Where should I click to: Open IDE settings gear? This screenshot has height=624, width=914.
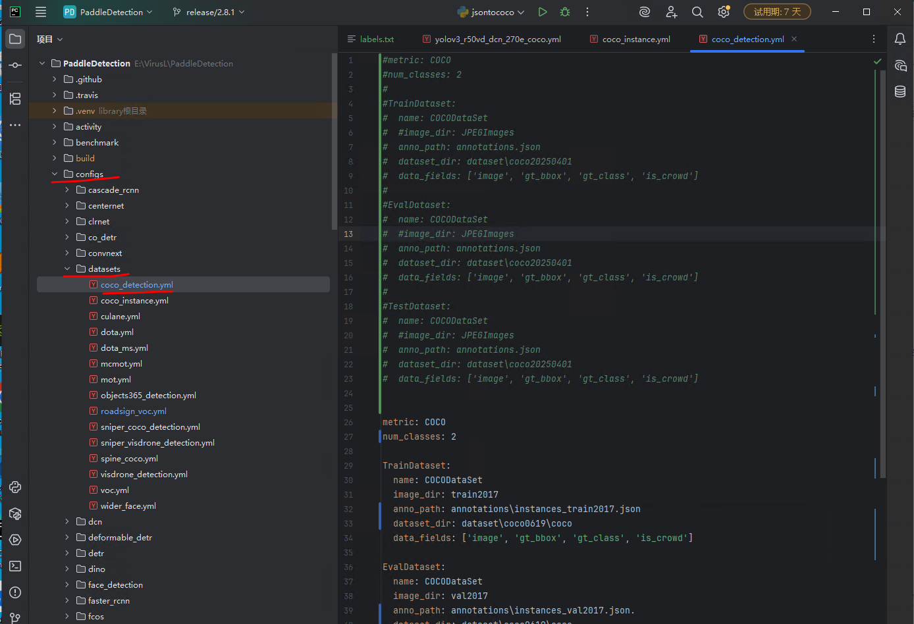tap(724, 12)
